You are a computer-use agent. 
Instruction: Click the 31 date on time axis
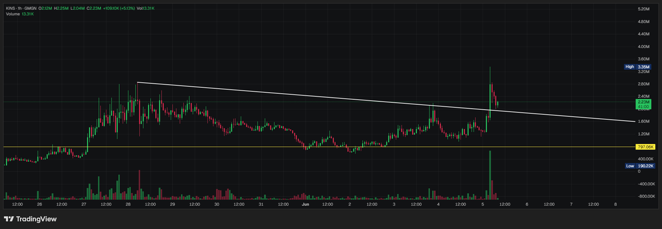[261, 204]
